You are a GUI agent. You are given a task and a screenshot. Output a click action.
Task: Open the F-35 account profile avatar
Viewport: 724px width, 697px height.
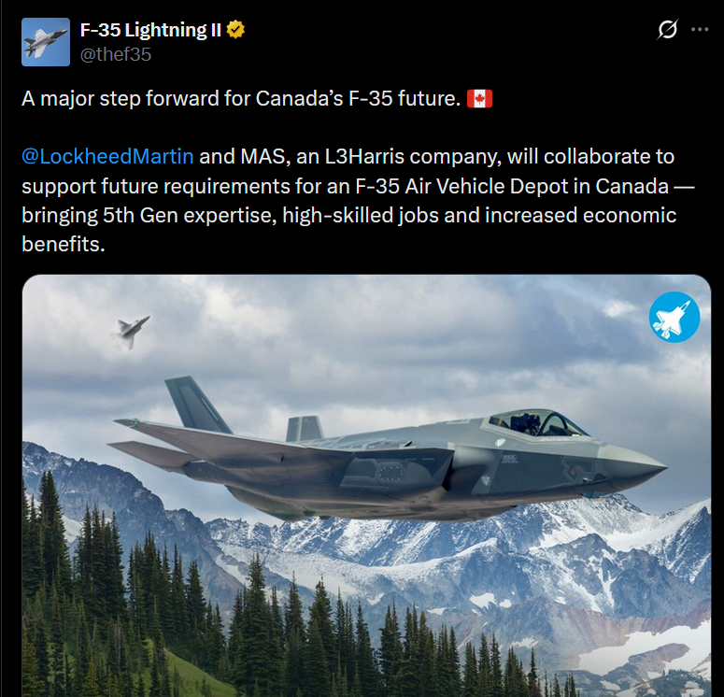(x=46, y=42)
